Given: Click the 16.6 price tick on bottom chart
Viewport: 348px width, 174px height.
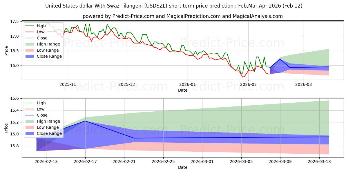Looking at the screenshot, I should click(14, 99).
